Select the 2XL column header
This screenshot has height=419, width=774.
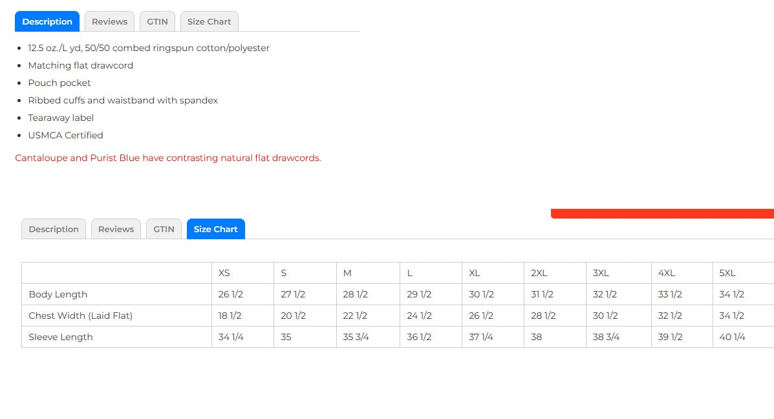pyautogui.click(x=539, y=273)
